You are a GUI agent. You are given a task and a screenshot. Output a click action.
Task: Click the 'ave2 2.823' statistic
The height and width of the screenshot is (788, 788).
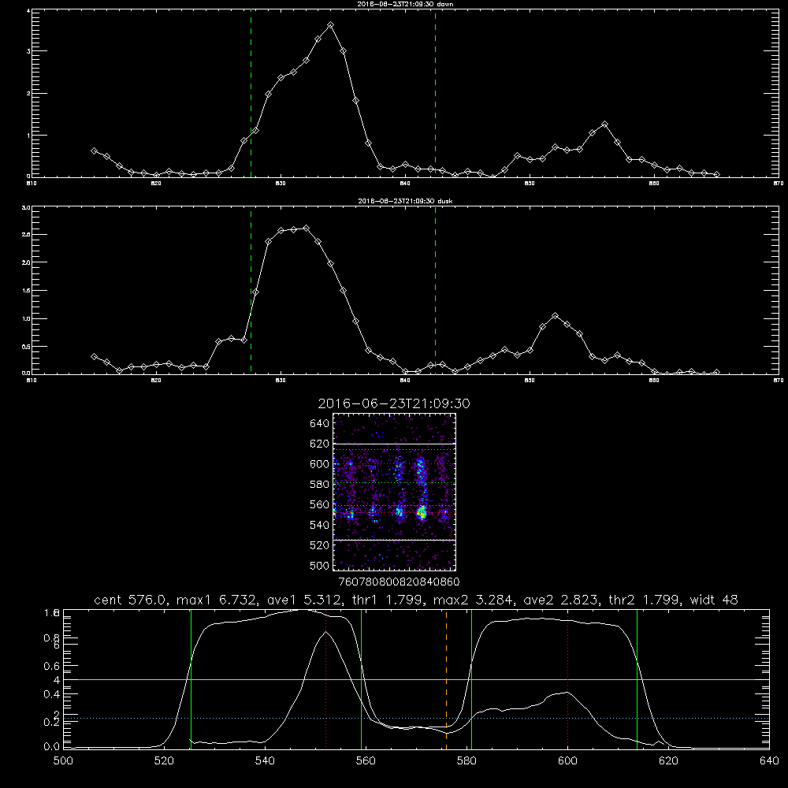(x=562, y=600)
